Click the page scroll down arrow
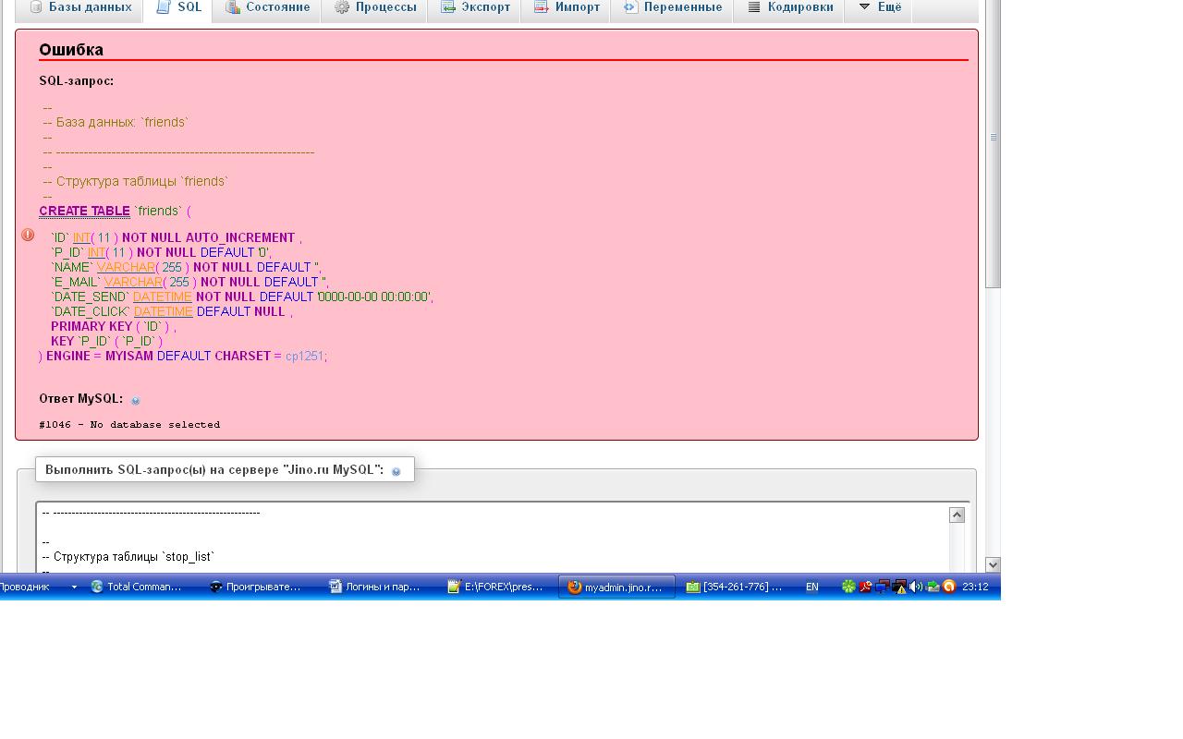 993,564
